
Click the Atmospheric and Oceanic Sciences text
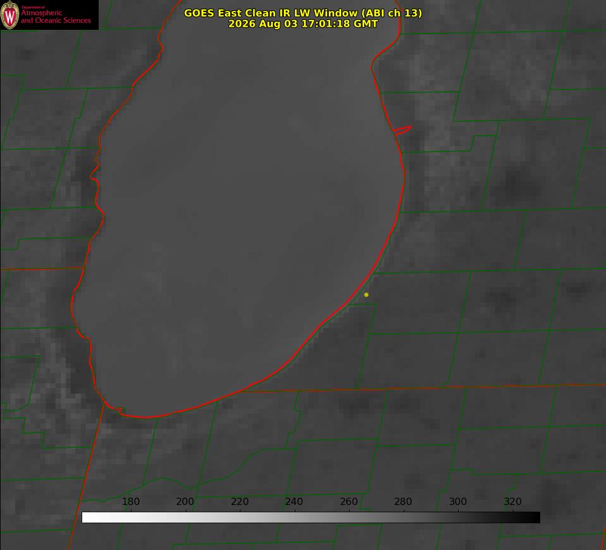point(55,16)
